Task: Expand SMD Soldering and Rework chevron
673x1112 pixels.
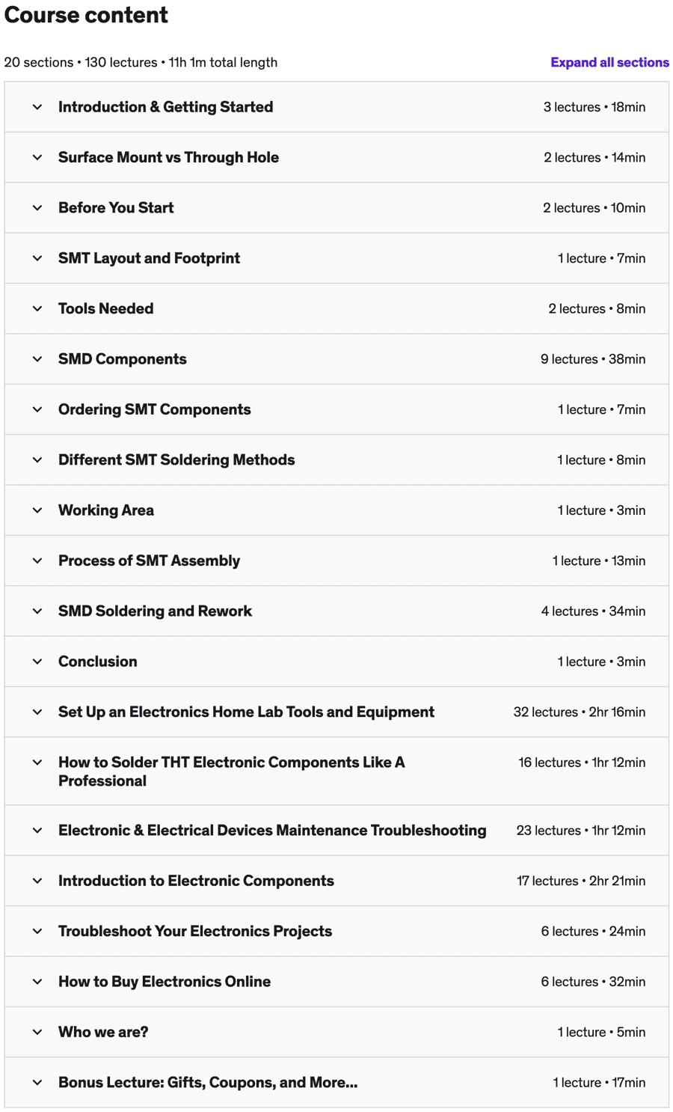Action: click(x=37, y=611)
